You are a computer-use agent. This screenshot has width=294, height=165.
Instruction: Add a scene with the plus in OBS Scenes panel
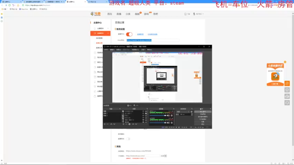pyautogui.click(x=105, y=124)
